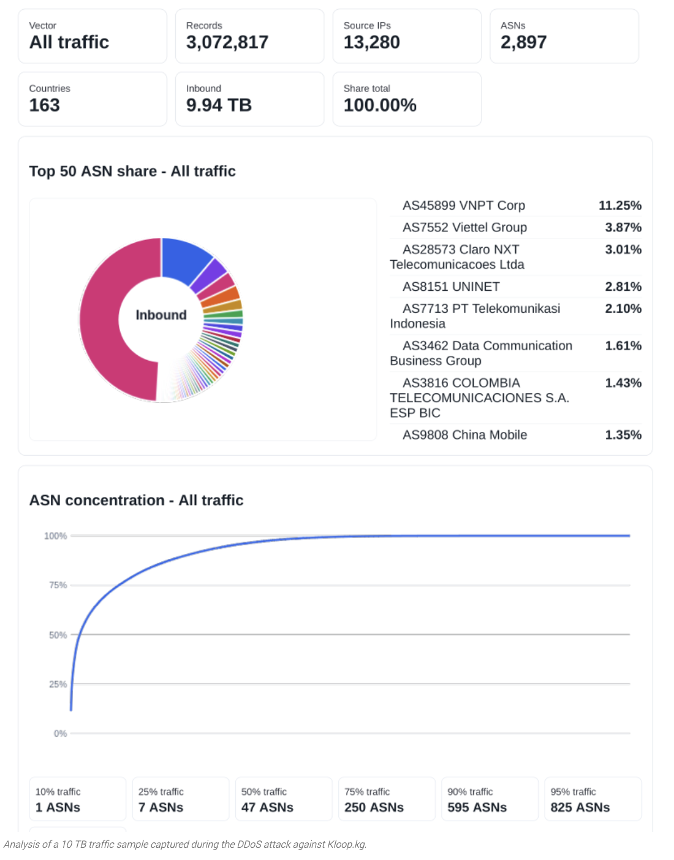Image resolution: width=674 pixels, height=860 pixels.
Task: Open the ASNs 2,897 stat card
Action: pyautogui.click(x=564, y=36)
